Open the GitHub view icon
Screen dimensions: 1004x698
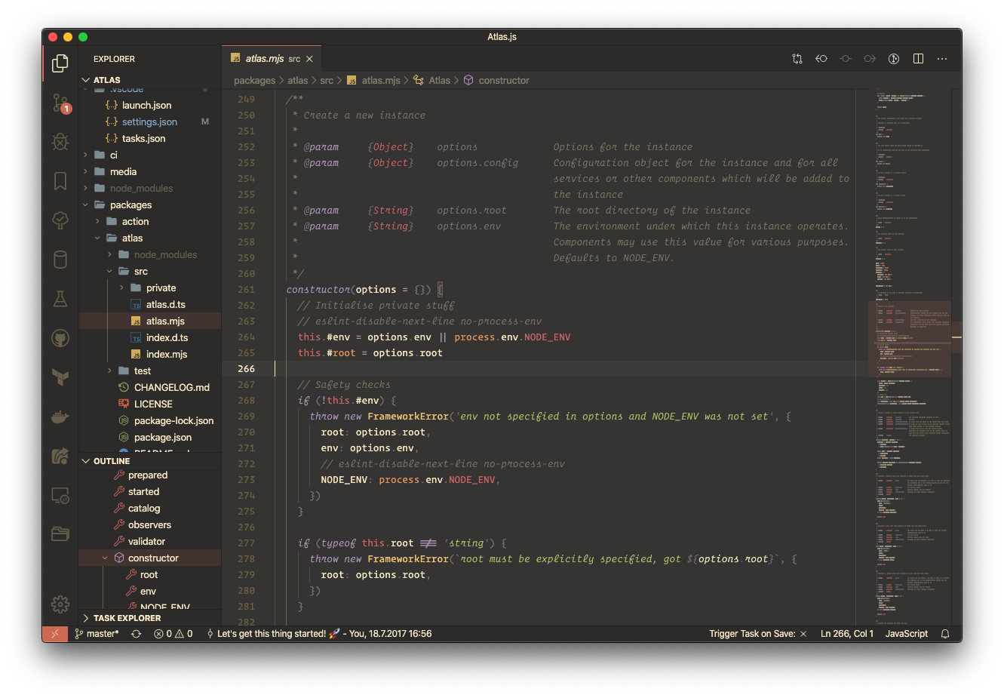[x=60, y=338]
